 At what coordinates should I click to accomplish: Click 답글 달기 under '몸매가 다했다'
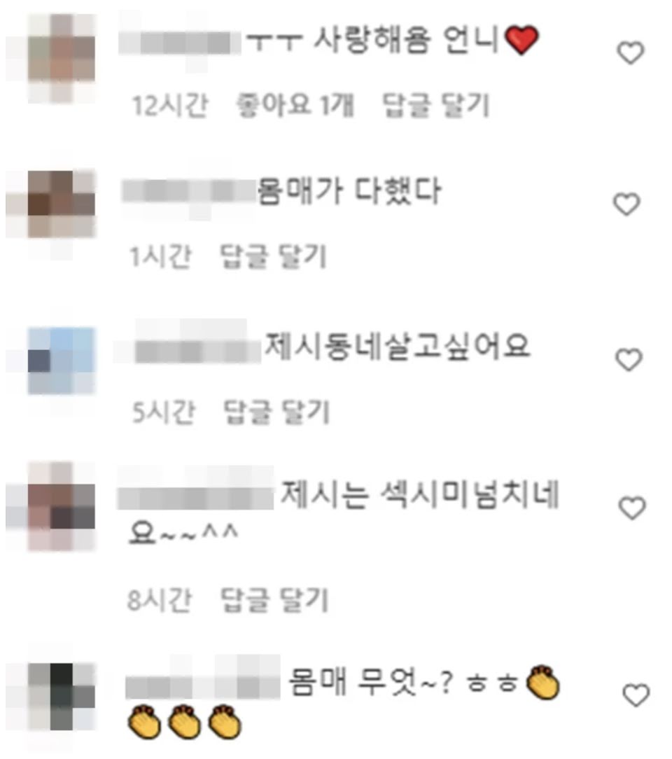point(274,256)
